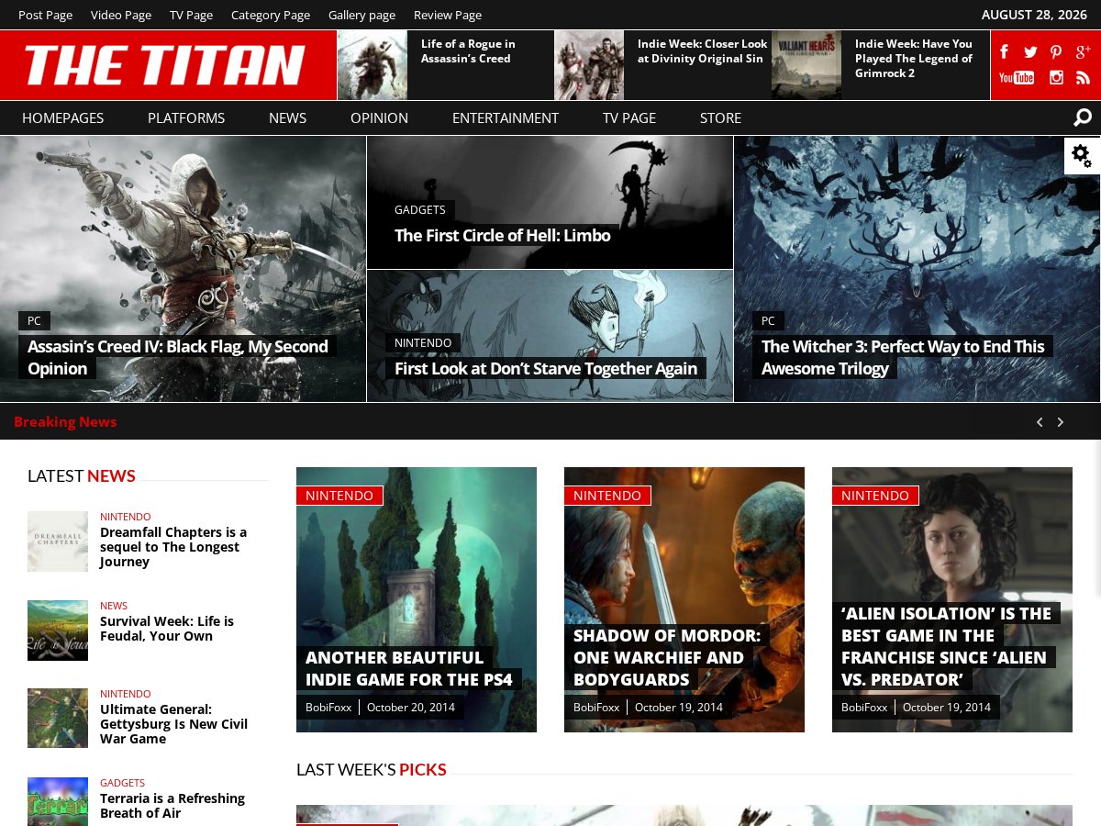Open the Store nav item
Screen dimensions: 1101x826
720,117
